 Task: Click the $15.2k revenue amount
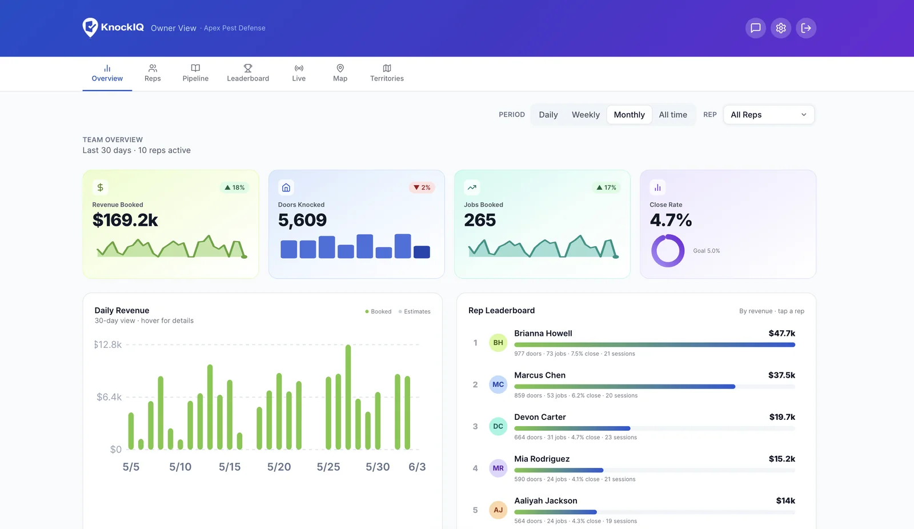click(x=782, y=459)
